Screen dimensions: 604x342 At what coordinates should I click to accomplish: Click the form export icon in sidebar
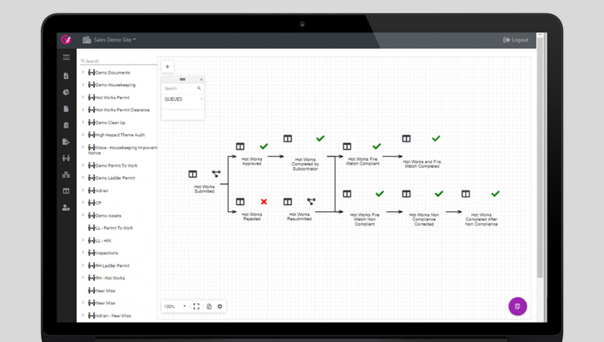point(66,142)
